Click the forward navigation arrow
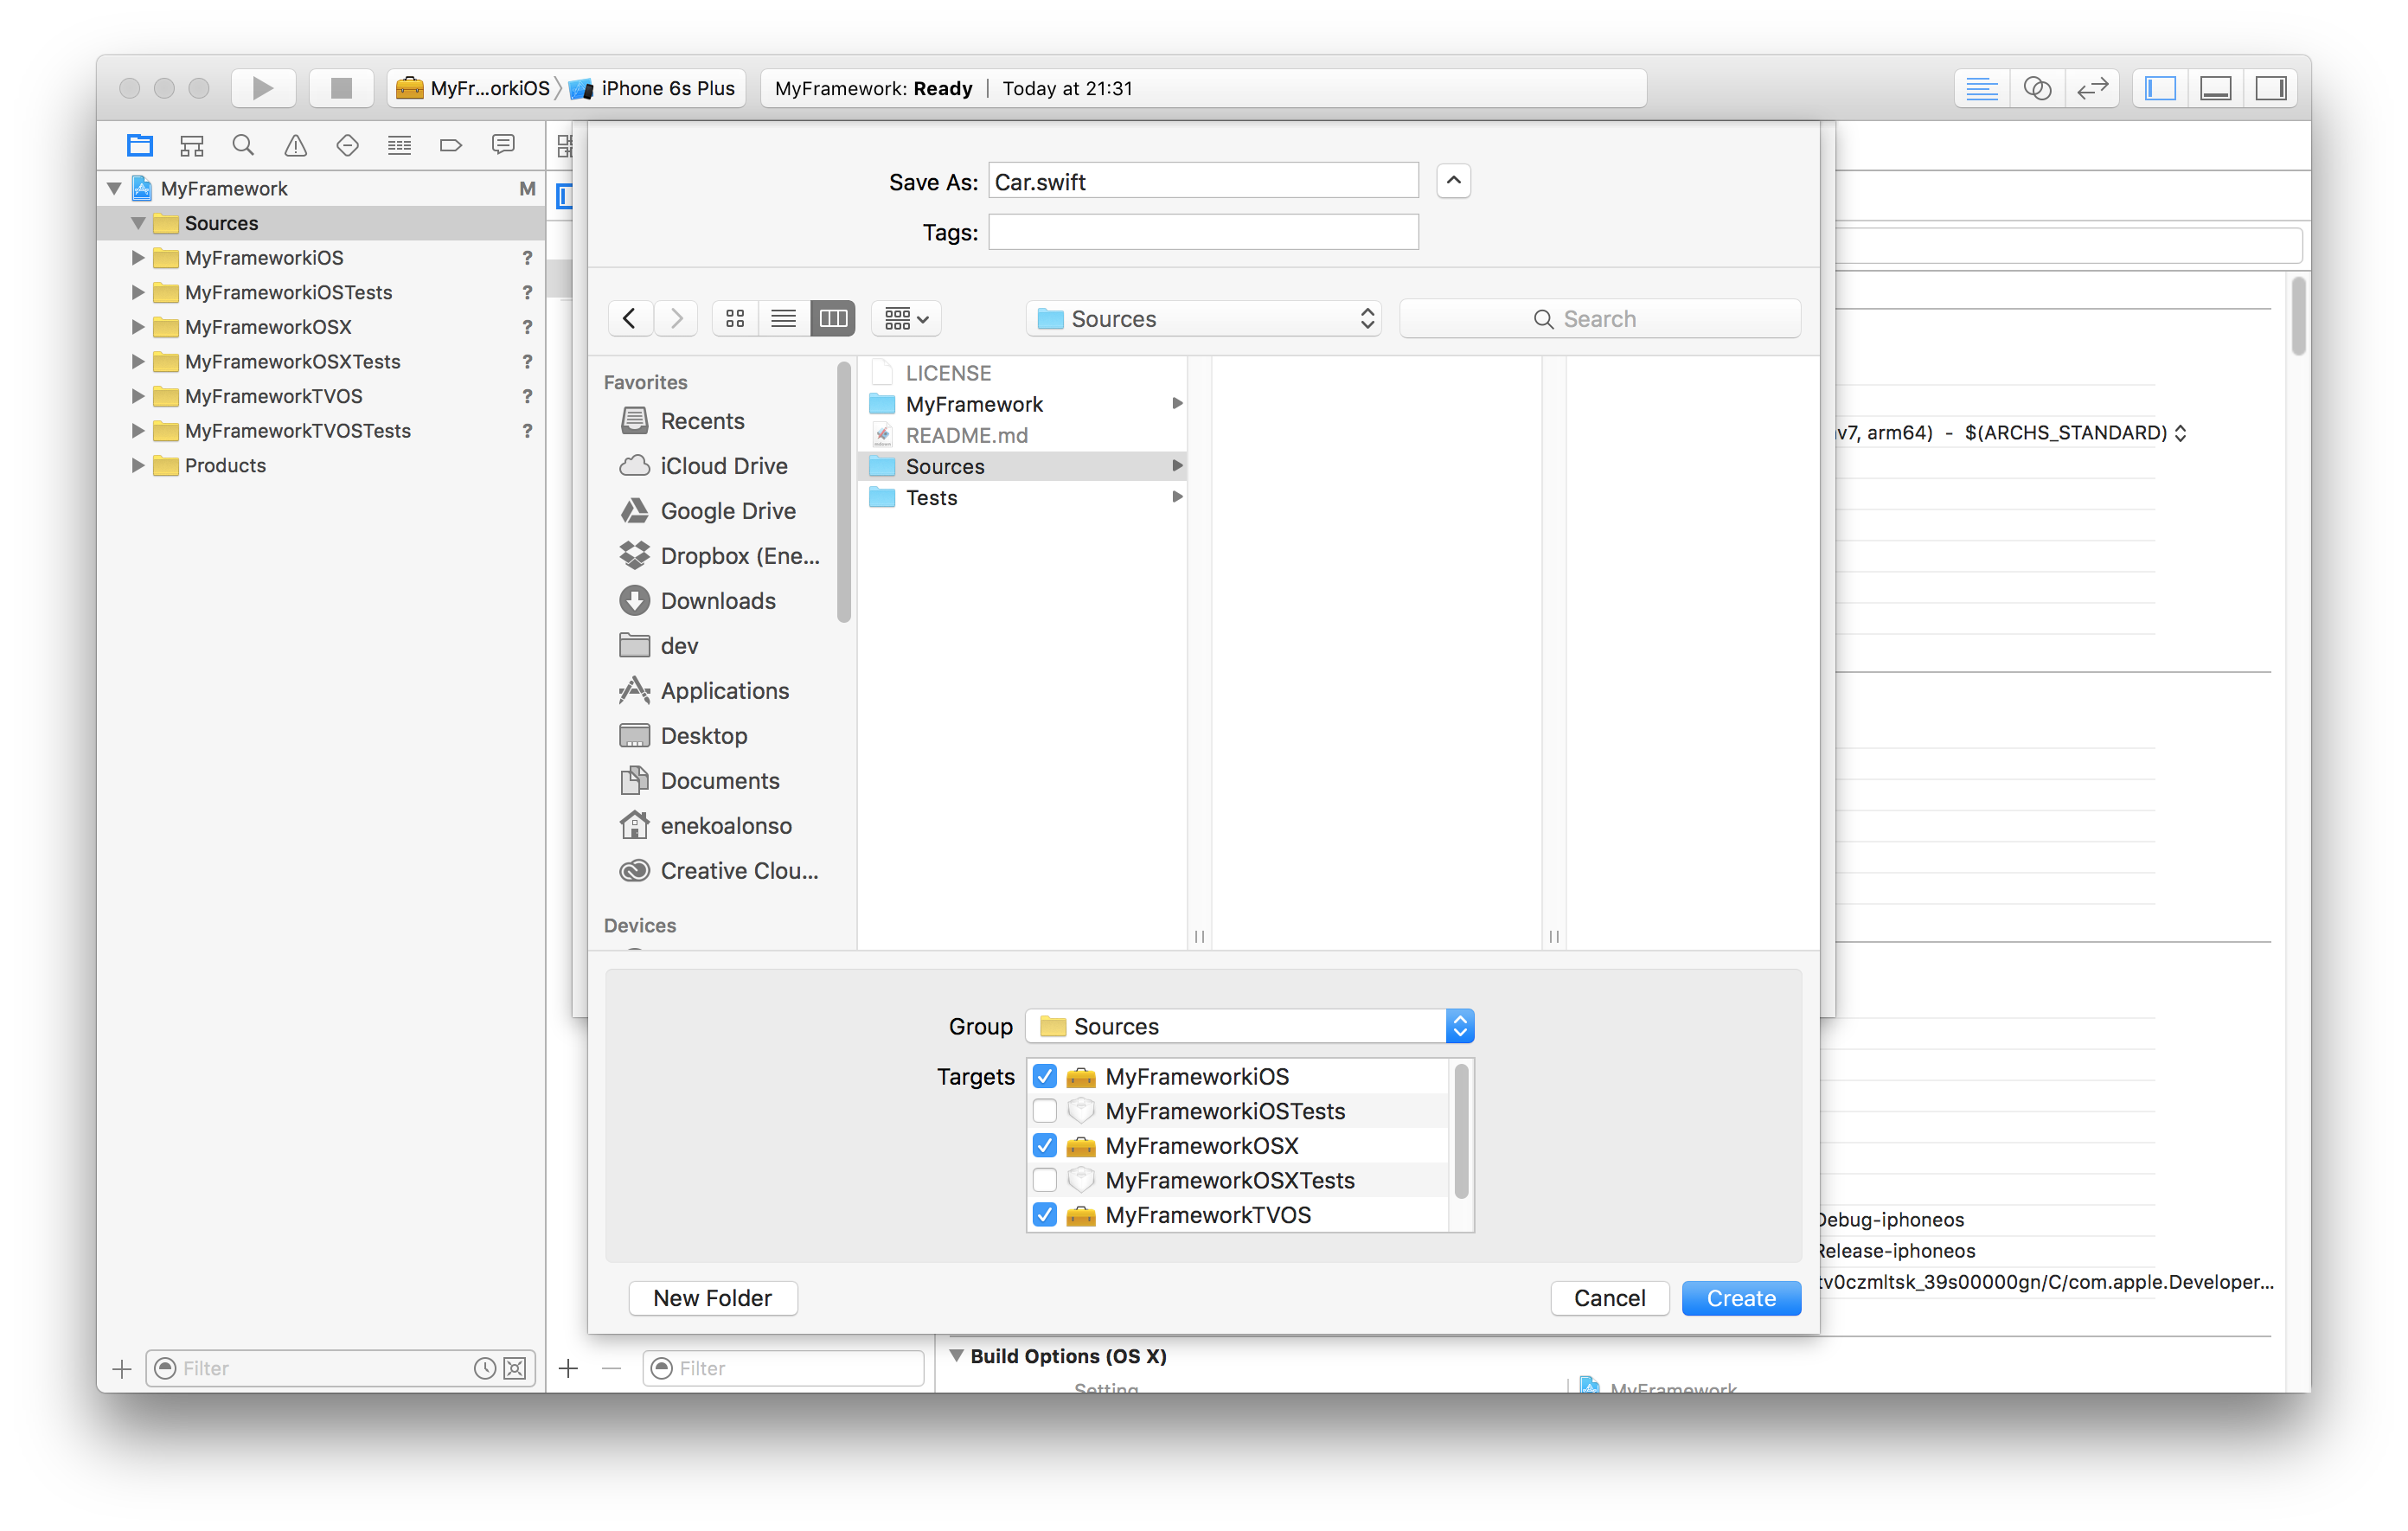The image size is (2408, 1531). click(676, 317)
